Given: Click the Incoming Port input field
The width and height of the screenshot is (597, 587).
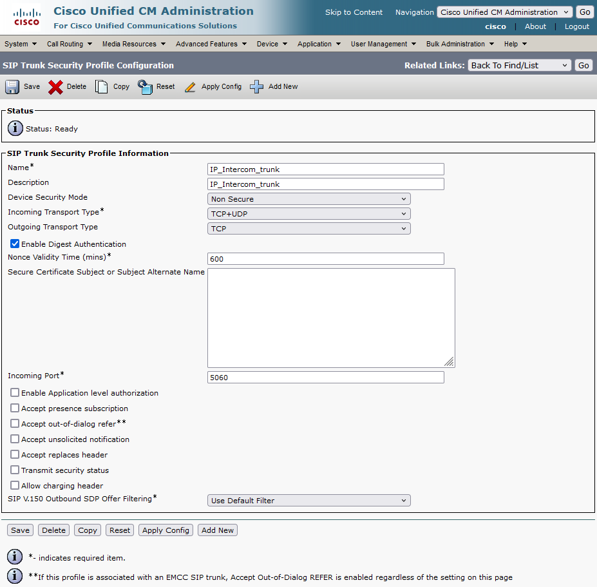Looking at the screenshot, I should [x=325, y=378].
